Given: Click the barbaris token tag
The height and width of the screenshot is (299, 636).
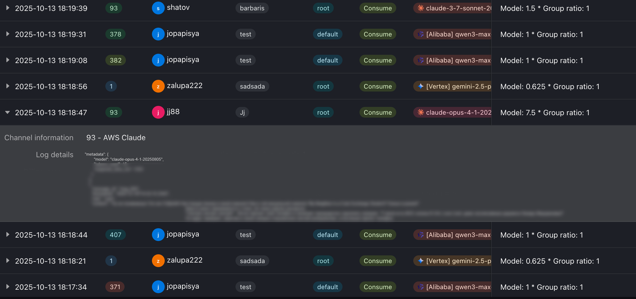Looking at the screenshot, I should point(252,8).
